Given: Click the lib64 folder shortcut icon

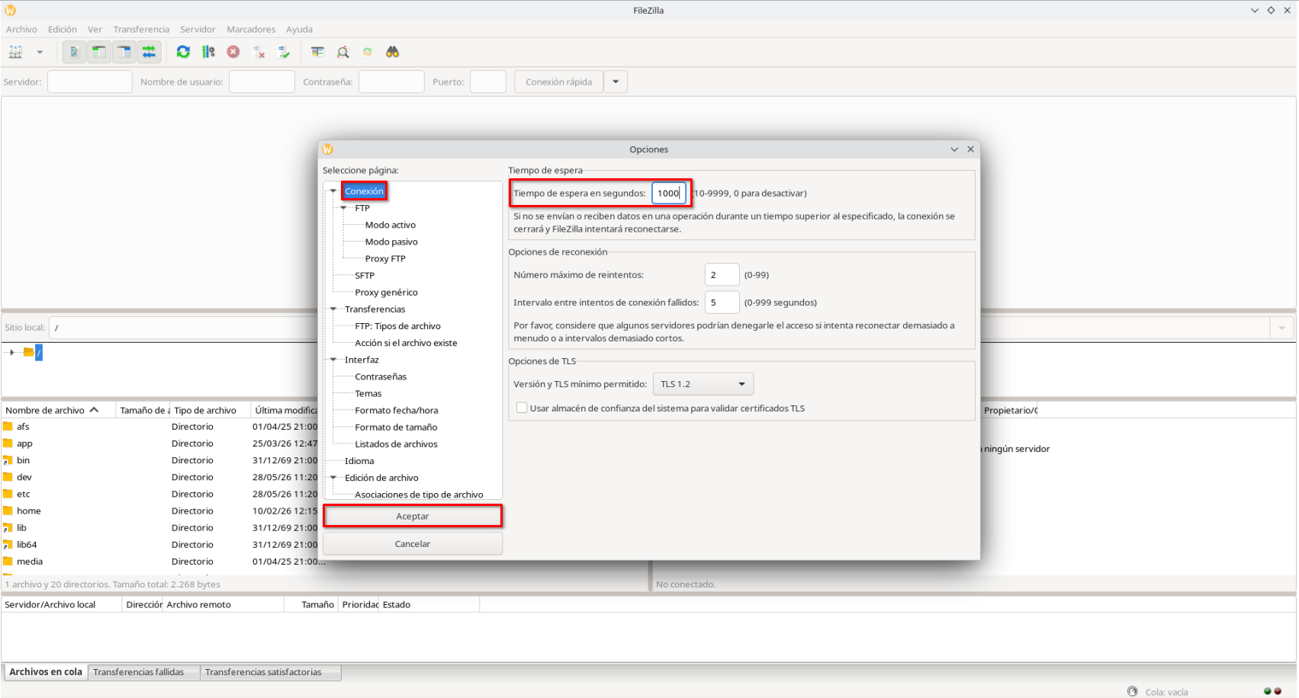Looking at the screenshot, I should 8,545.
